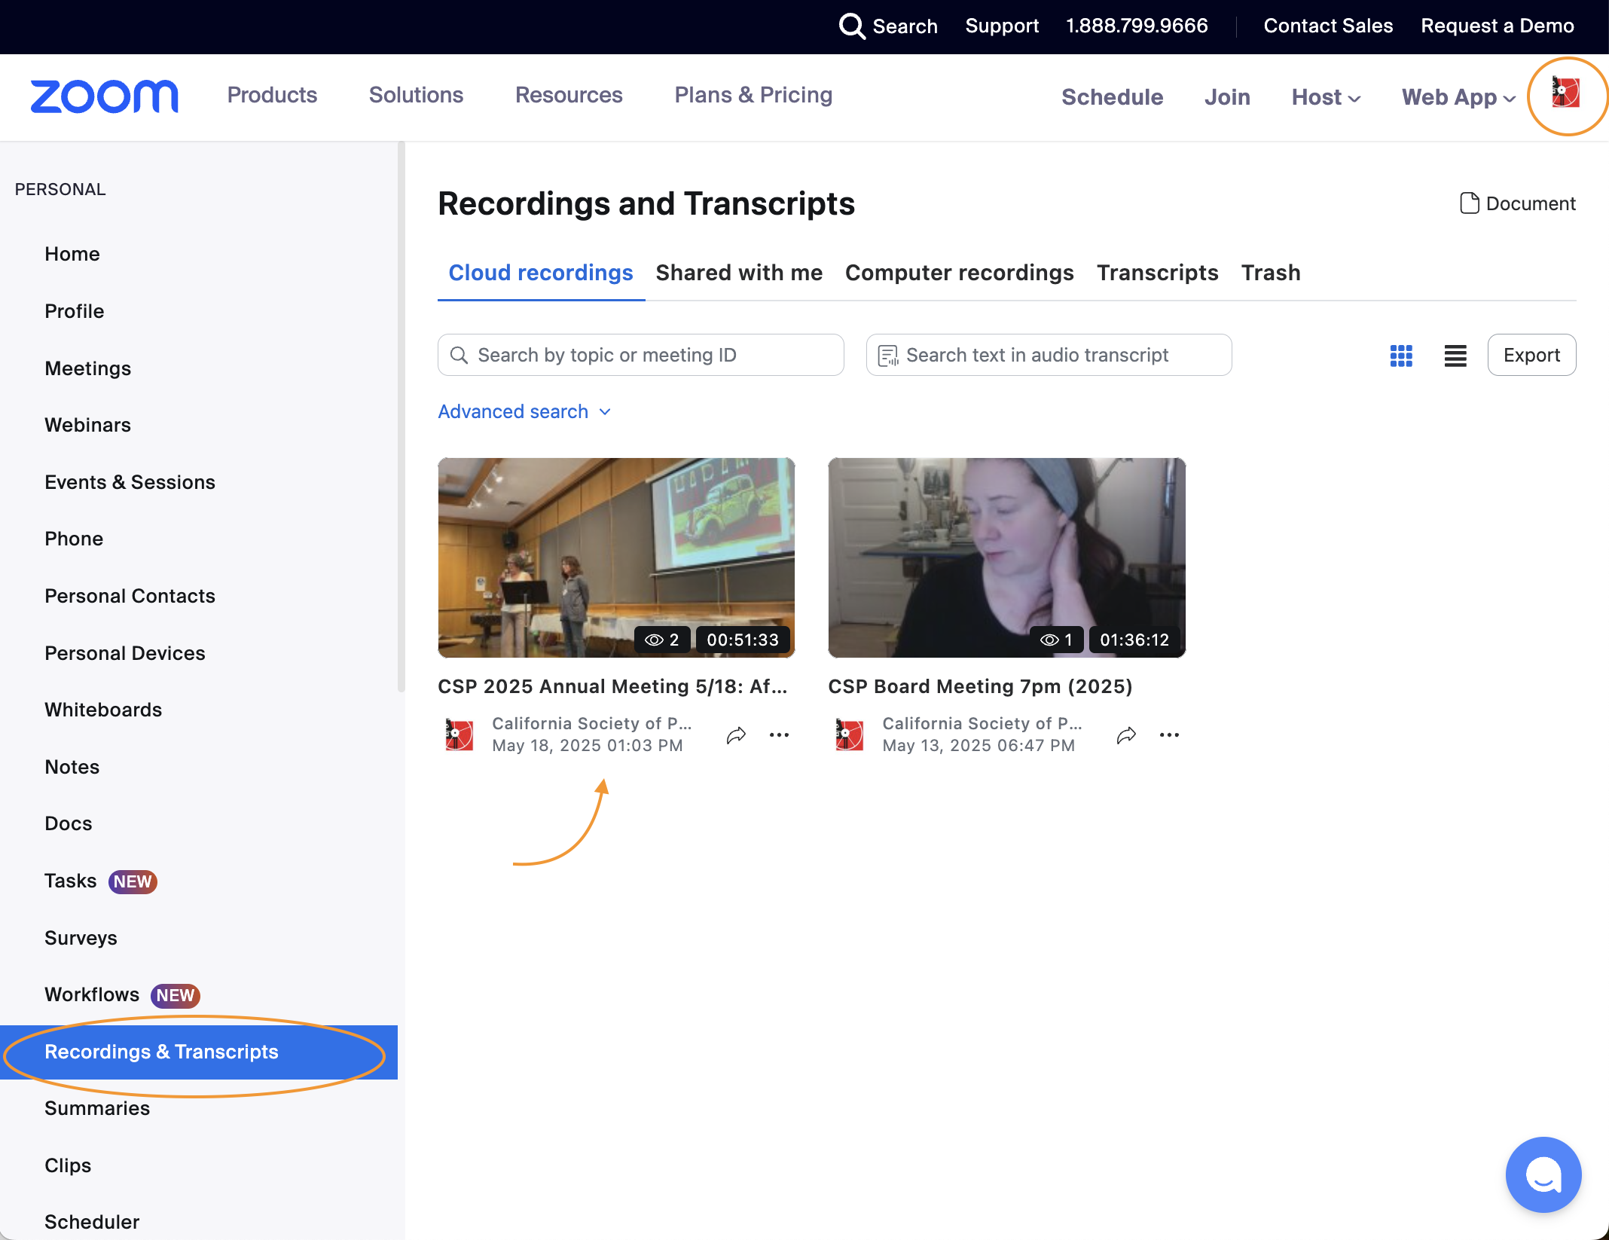Switch to Shared with me tab
This screenshot has width=1609, height=1240.
coord(739,273)
